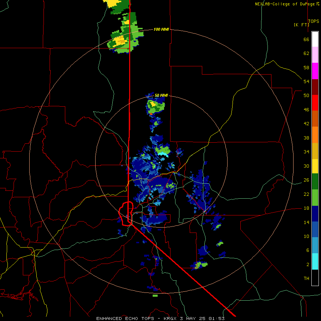
Task: Click the 100 NMI range ring label
Action: coord(161,29)
